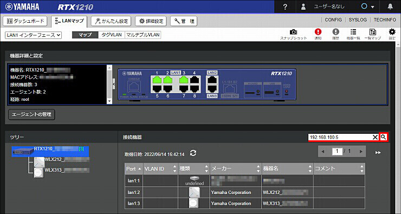Open the device list icon

[353, 32]
